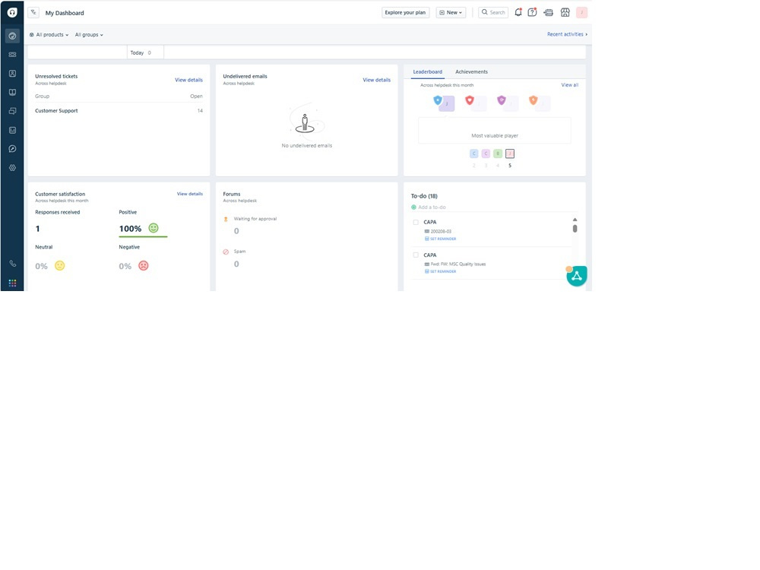Screen dimensions: 760x570
Task: Click the Explore your plan button
Action: point(405,13)
